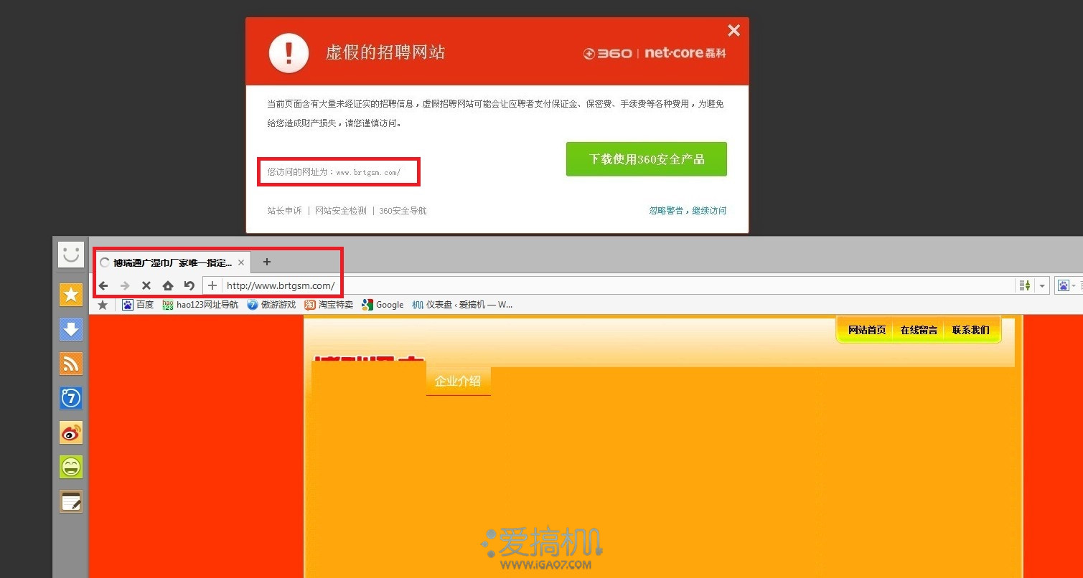Click the green 下载使用360安全产品 button

click(x=646, y=159)
